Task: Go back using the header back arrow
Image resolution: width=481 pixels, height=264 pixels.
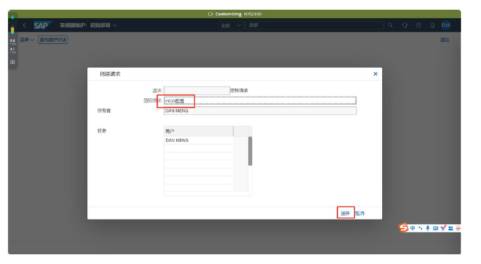Action: pyautogui.click(x=24, y=25)
